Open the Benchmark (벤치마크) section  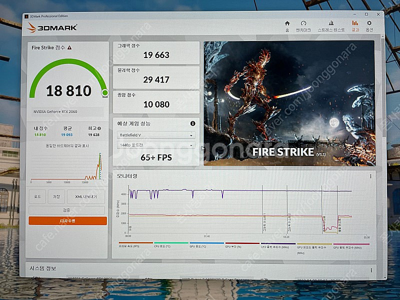click(303, 26)
